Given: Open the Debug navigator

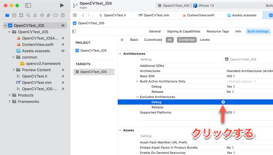Looking at the screenshot, I should [49, 15].
